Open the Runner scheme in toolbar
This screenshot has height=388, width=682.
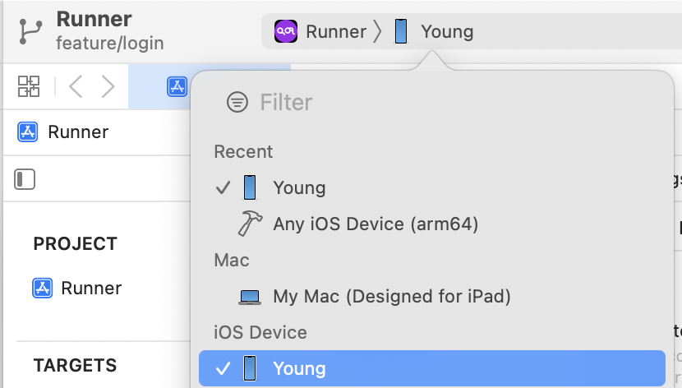coord(336,32)
